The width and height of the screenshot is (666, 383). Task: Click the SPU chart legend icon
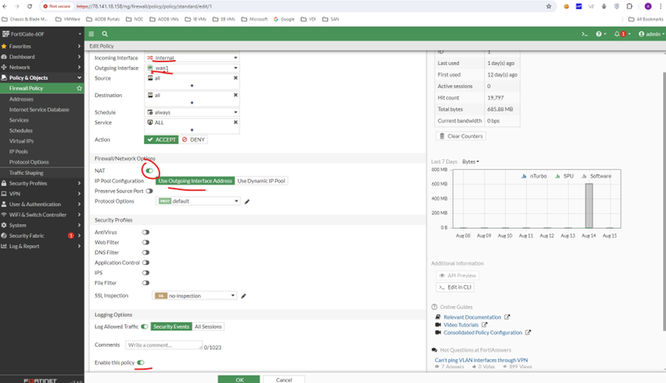pyautogui.click(x=557, y=176)
